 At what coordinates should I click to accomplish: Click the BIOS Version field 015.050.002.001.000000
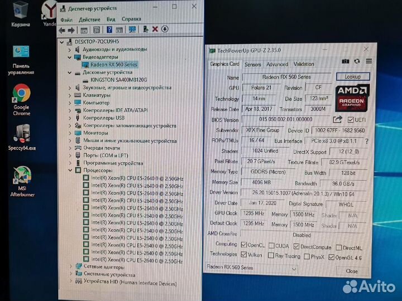[x=286, y=119]
